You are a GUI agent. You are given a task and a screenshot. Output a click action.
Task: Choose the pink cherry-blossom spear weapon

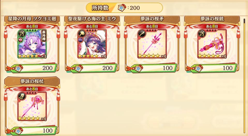coord(152,44)
